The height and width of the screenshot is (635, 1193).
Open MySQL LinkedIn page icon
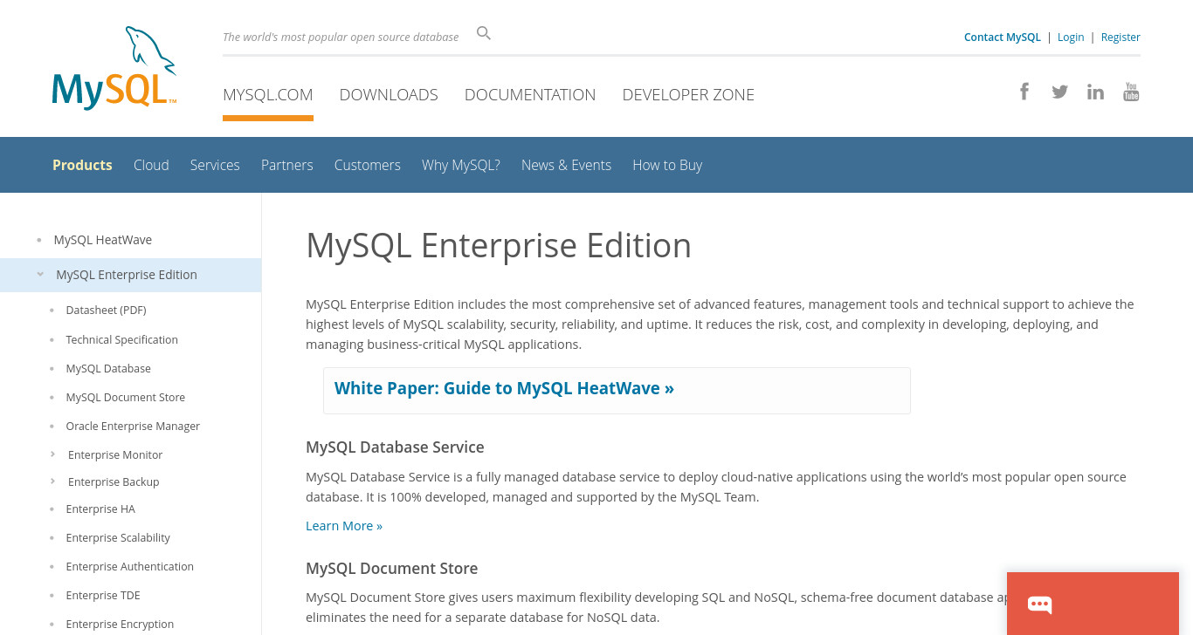click(1095, 92)
